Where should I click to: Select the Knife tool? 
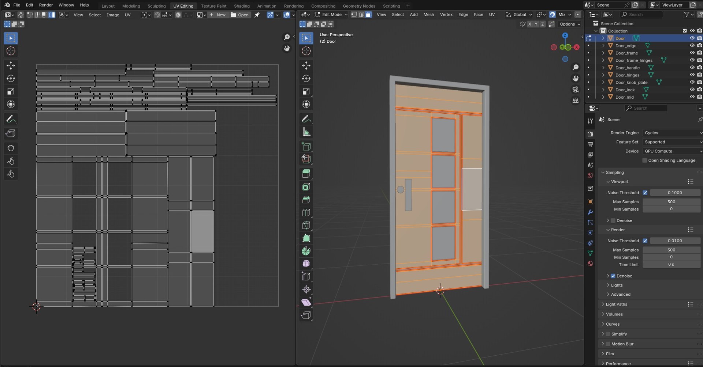tap(306, 225)
